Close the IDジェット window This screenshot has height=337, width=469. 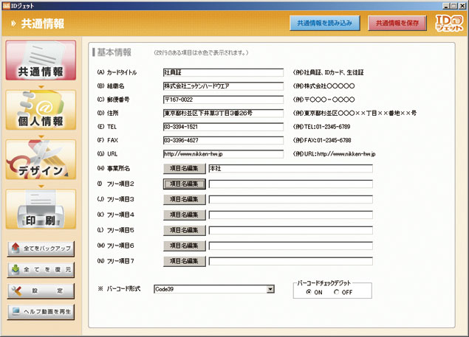pyautogui.click(x=461, y=6)
